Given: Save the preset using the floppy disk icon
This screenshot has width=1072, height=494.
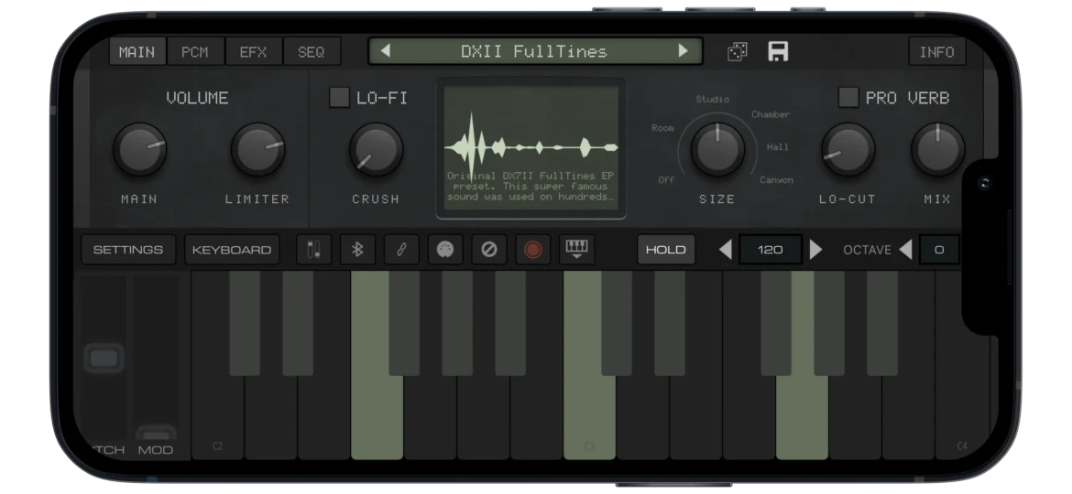Looking at the screenshot, I should [778, 51].
